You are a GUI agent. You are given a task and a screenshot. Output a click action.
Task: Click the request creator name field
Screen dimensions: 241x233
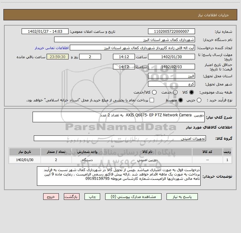132,48
